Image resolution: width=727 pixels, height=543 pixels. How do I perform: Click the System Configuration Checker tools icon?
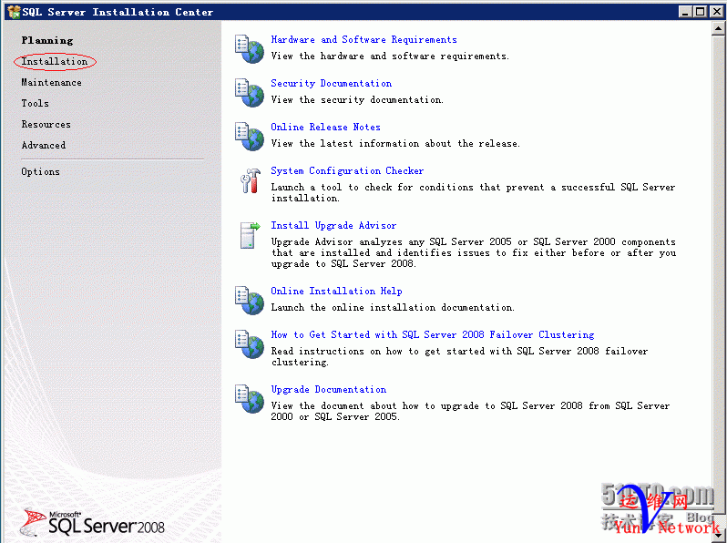pos(251,179)
